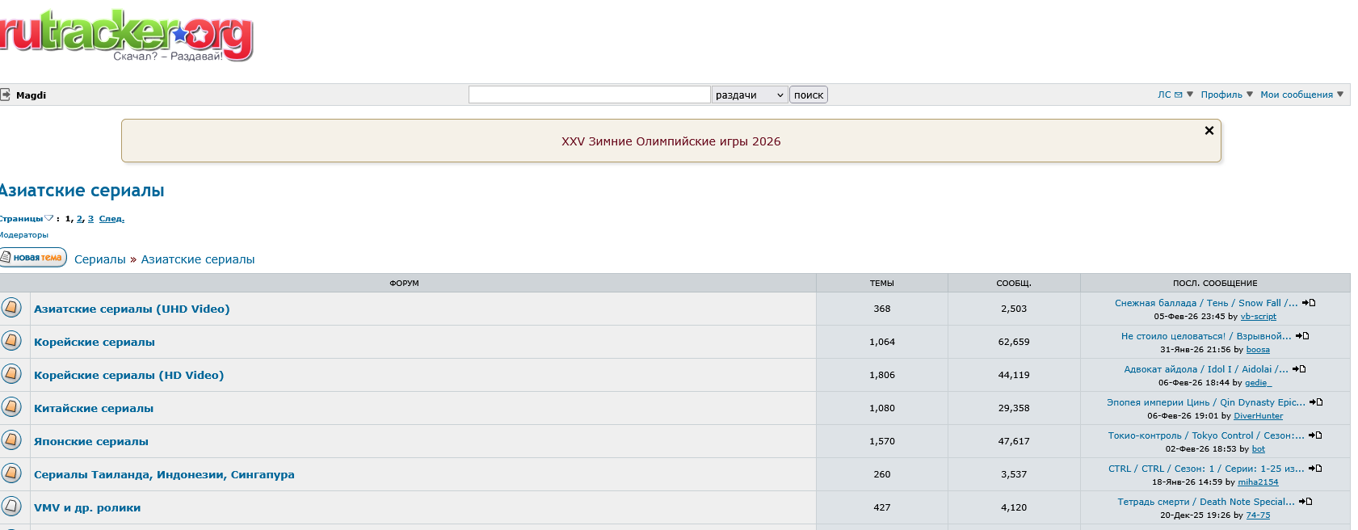This screenshot has height=530, width=1358.
Task: Click the forum icon beside Японские сериалы
Action: [11, 440]
